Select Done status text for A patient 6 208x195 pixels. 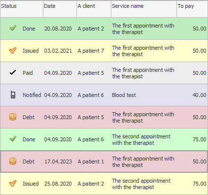click(29, 139)
